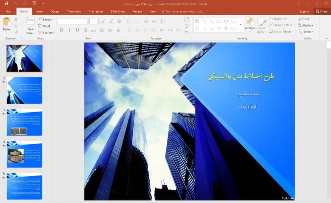Click Sign in
The height and width of the screenshot is (203, 331).
point(305,11)
